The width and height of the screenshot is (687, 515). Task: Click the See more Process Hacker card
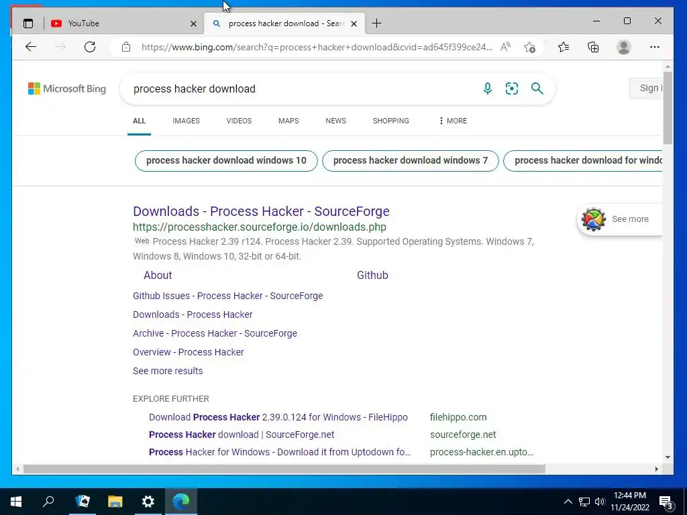619,219
